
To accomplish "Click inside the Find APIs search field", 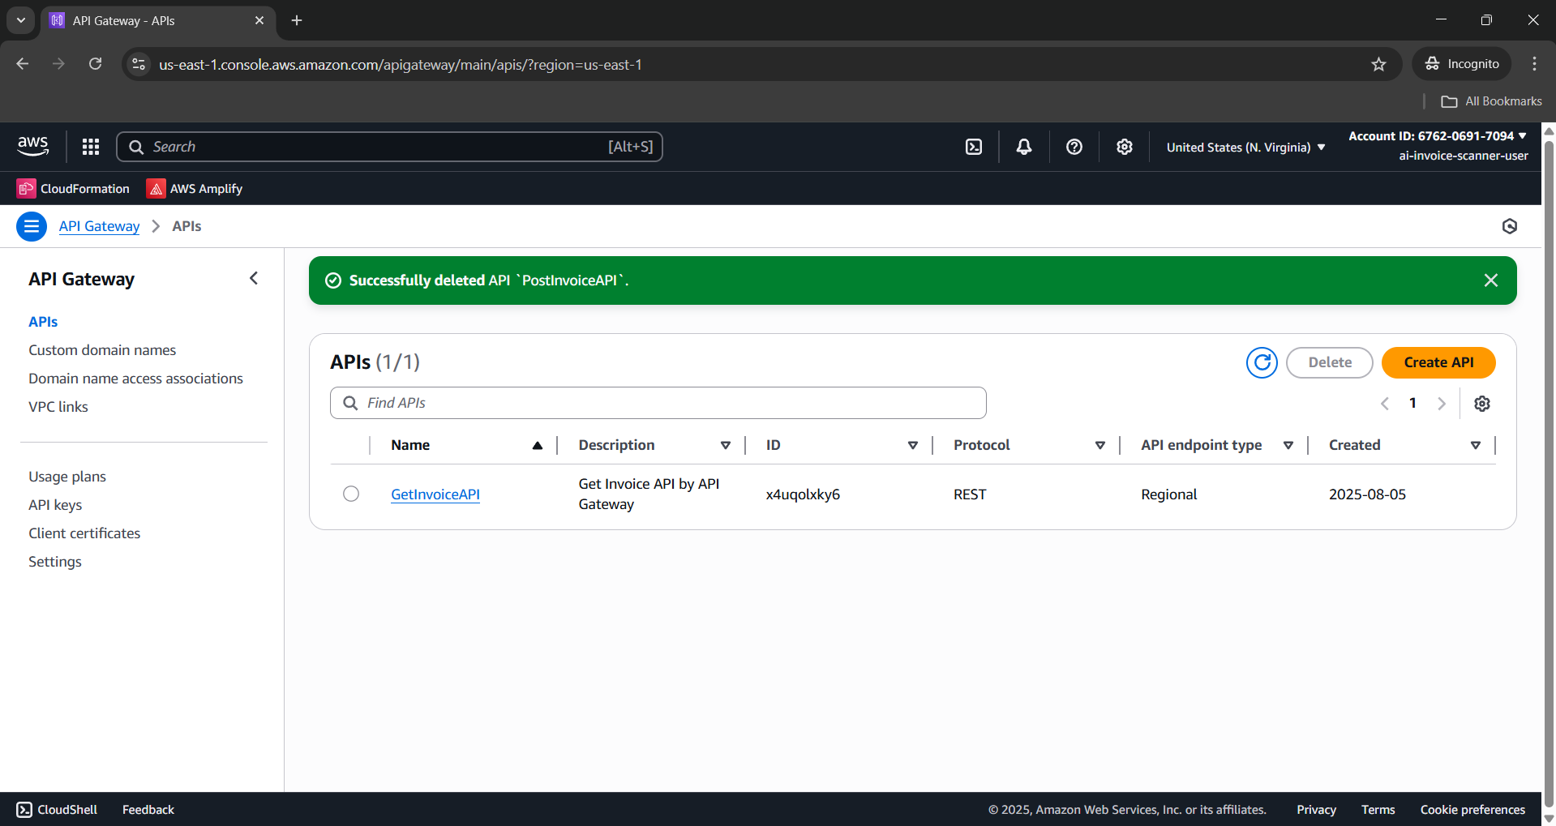I will point(657,402).
